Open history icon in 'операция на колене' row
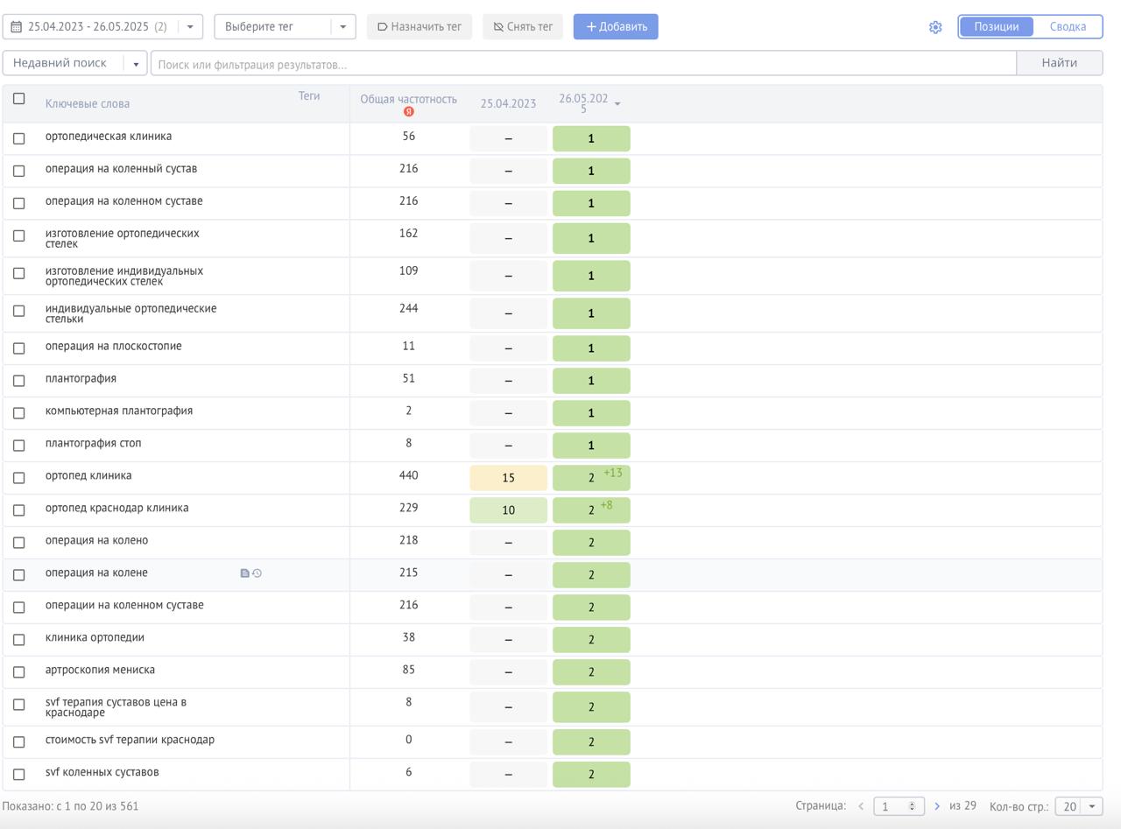 point(257,573)
